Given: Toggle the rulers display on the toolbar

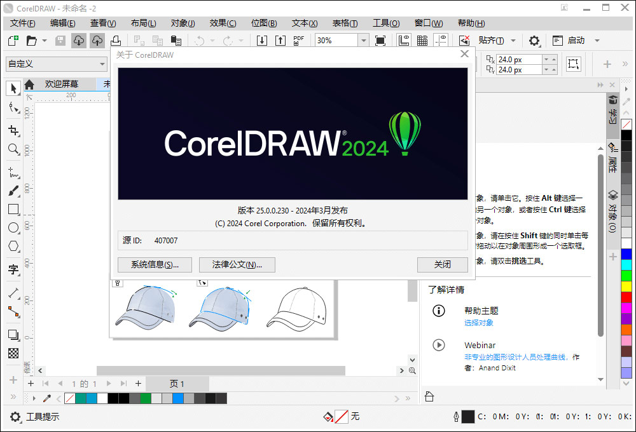Looking at the screenshot, I should coord(403,39).
